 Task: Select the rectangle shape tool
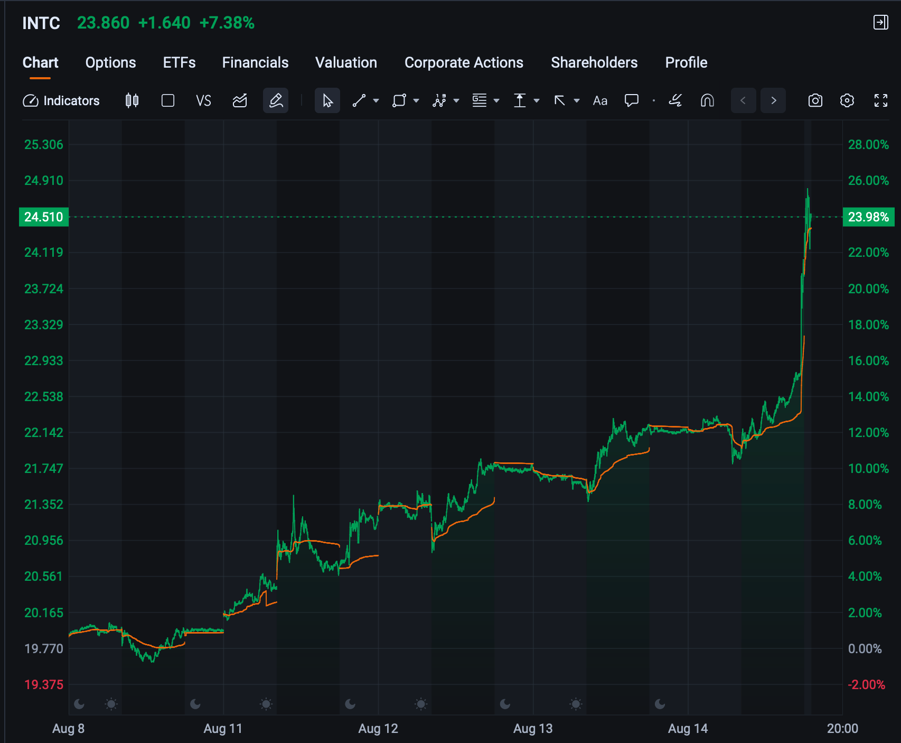tap(399, 100)
